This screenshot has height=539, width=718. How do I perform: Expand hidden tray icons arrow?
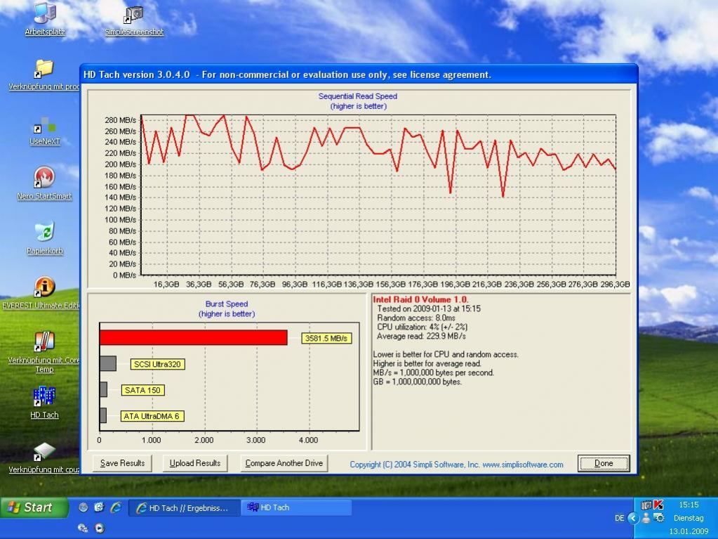[x=633, y=518]
